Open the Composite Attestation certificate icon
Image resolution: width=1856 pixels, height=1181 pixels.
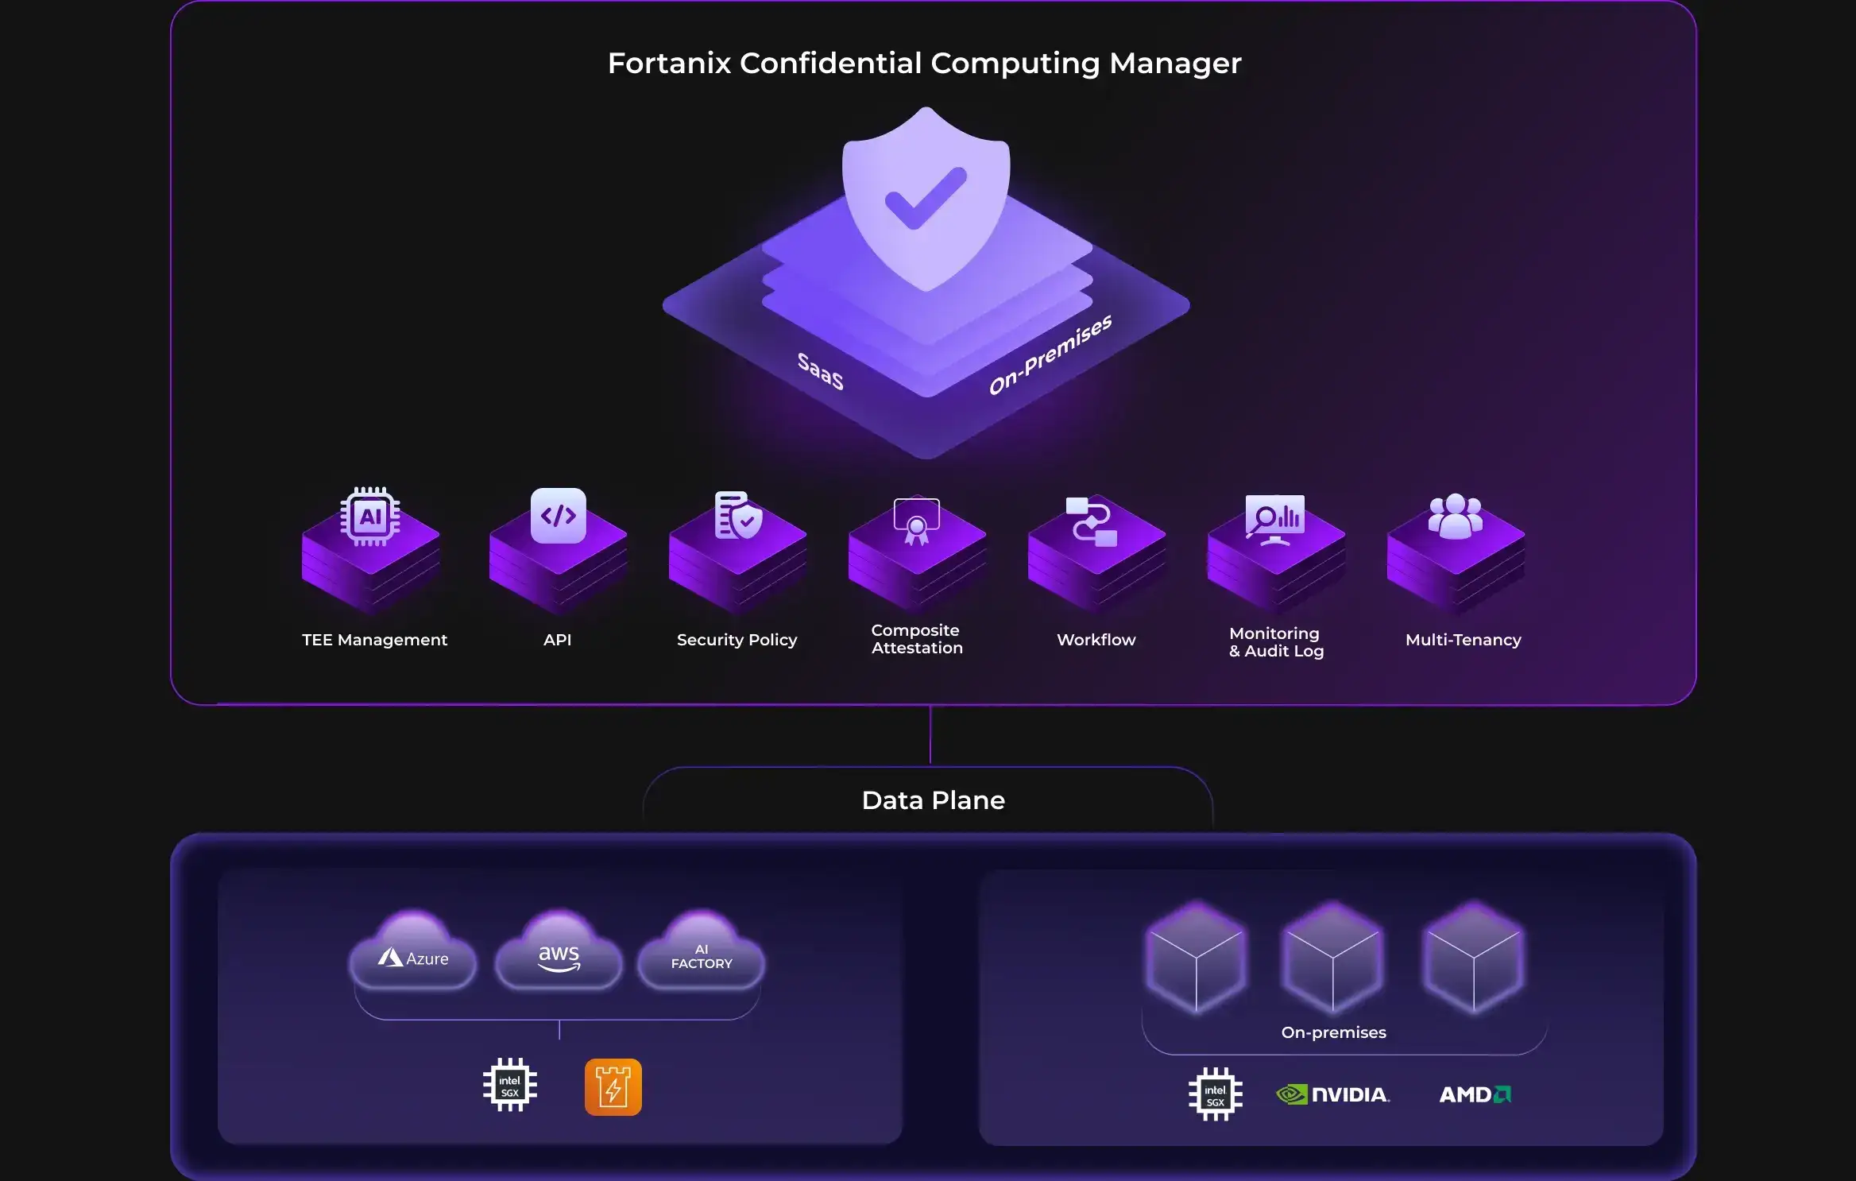tap(917, 521)
